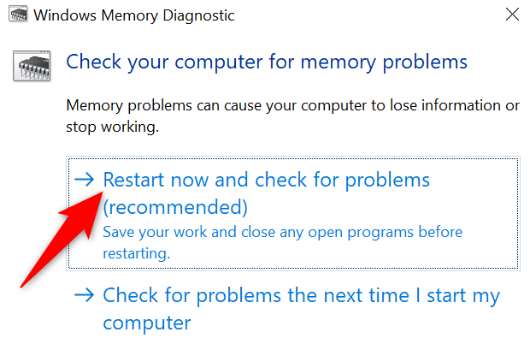Screen dimensions: 530x344
Task: Click the "Memory problems can cause your computer" description line
Action: tap(292, 106)
